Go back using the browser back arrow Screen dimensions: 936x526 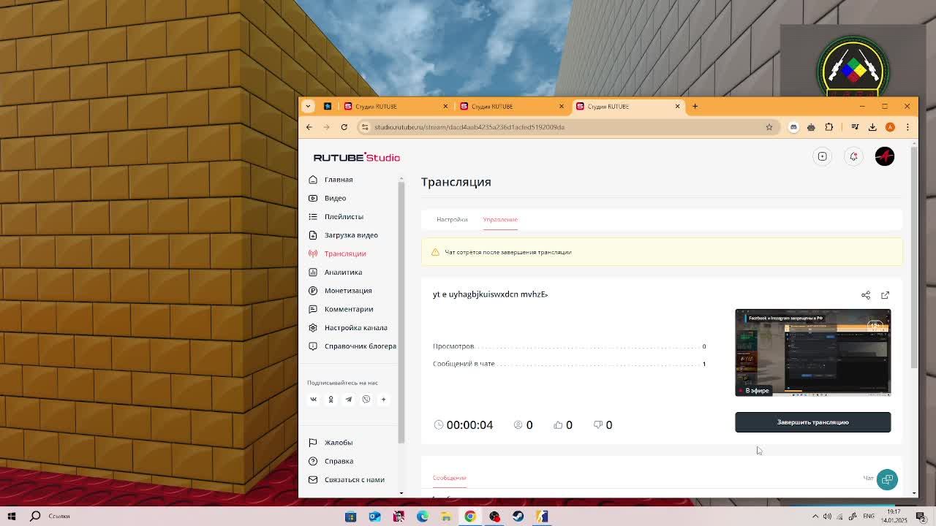(x=309, y=127)
